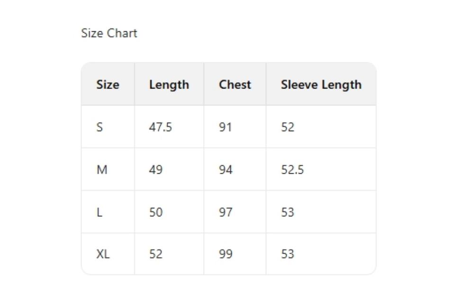This screenshot has height=284, width=461.
Task: Click the "Size" column header
Action: 108,85
